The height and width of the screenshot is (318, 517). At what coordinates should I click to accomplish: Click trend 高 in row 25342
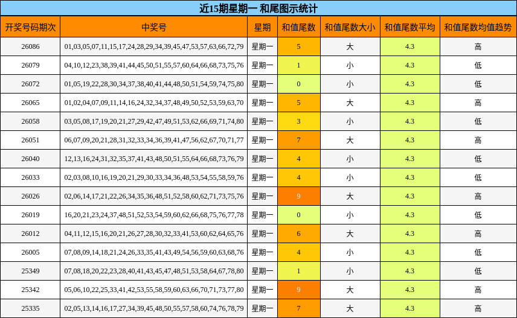tap(478, 290)
